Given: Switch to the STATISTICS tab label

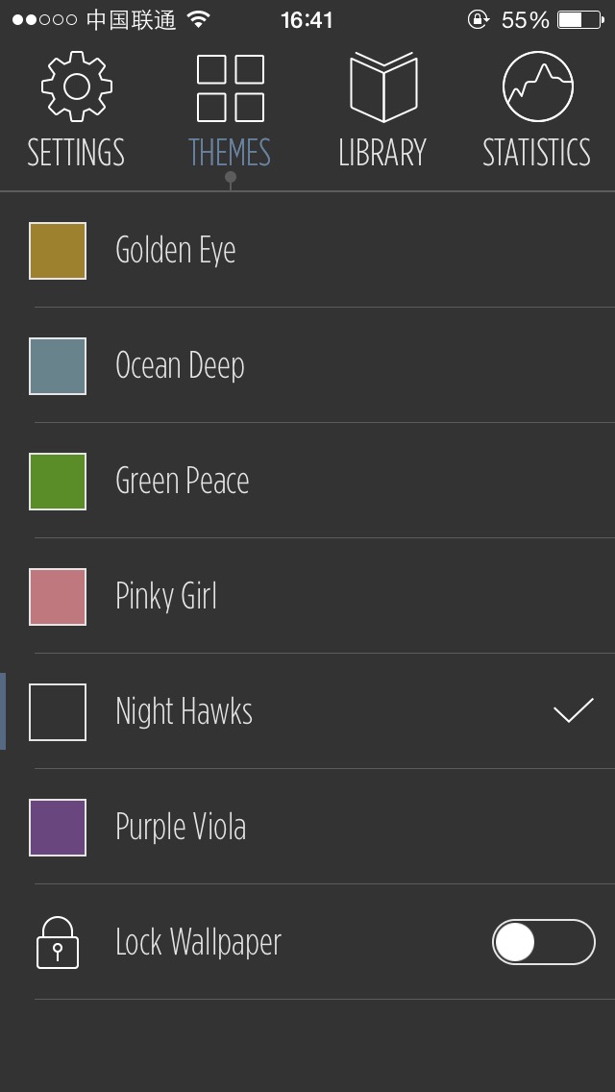Looking at the screenshot, I should tap(536, 153).
